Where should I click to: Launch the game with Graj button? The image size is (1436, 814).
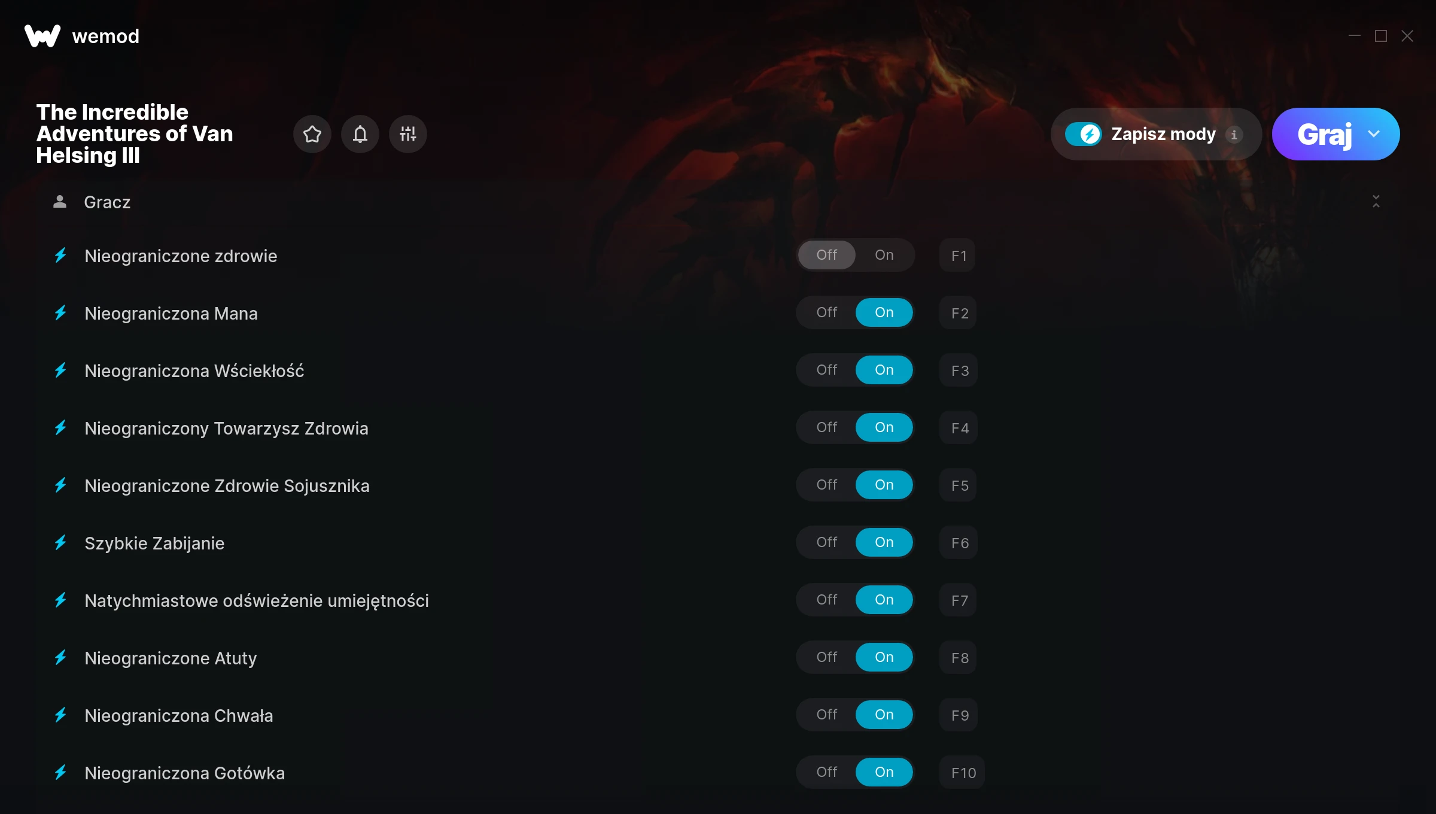1324,134
